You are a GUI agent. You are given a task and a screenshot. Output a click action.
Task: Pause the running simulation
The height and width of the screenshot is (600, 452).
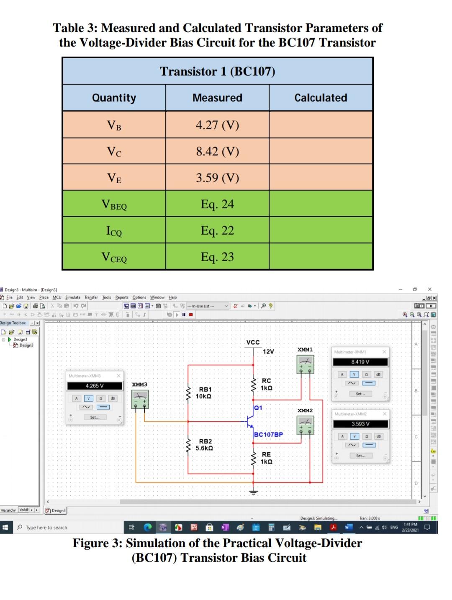[x=185, y=314]
